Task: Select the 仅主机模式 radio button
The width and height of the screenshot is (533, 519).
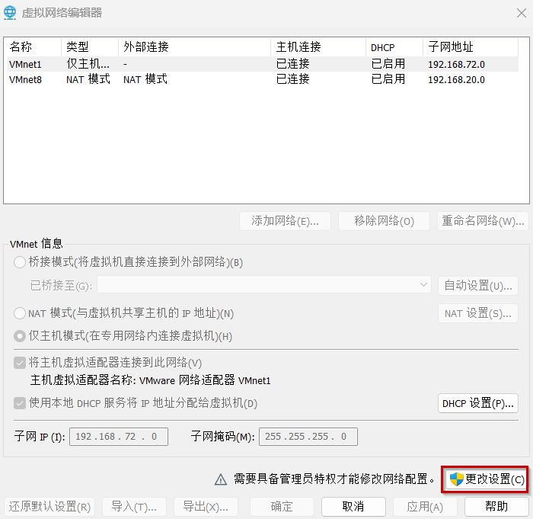Action: (20, 336)
